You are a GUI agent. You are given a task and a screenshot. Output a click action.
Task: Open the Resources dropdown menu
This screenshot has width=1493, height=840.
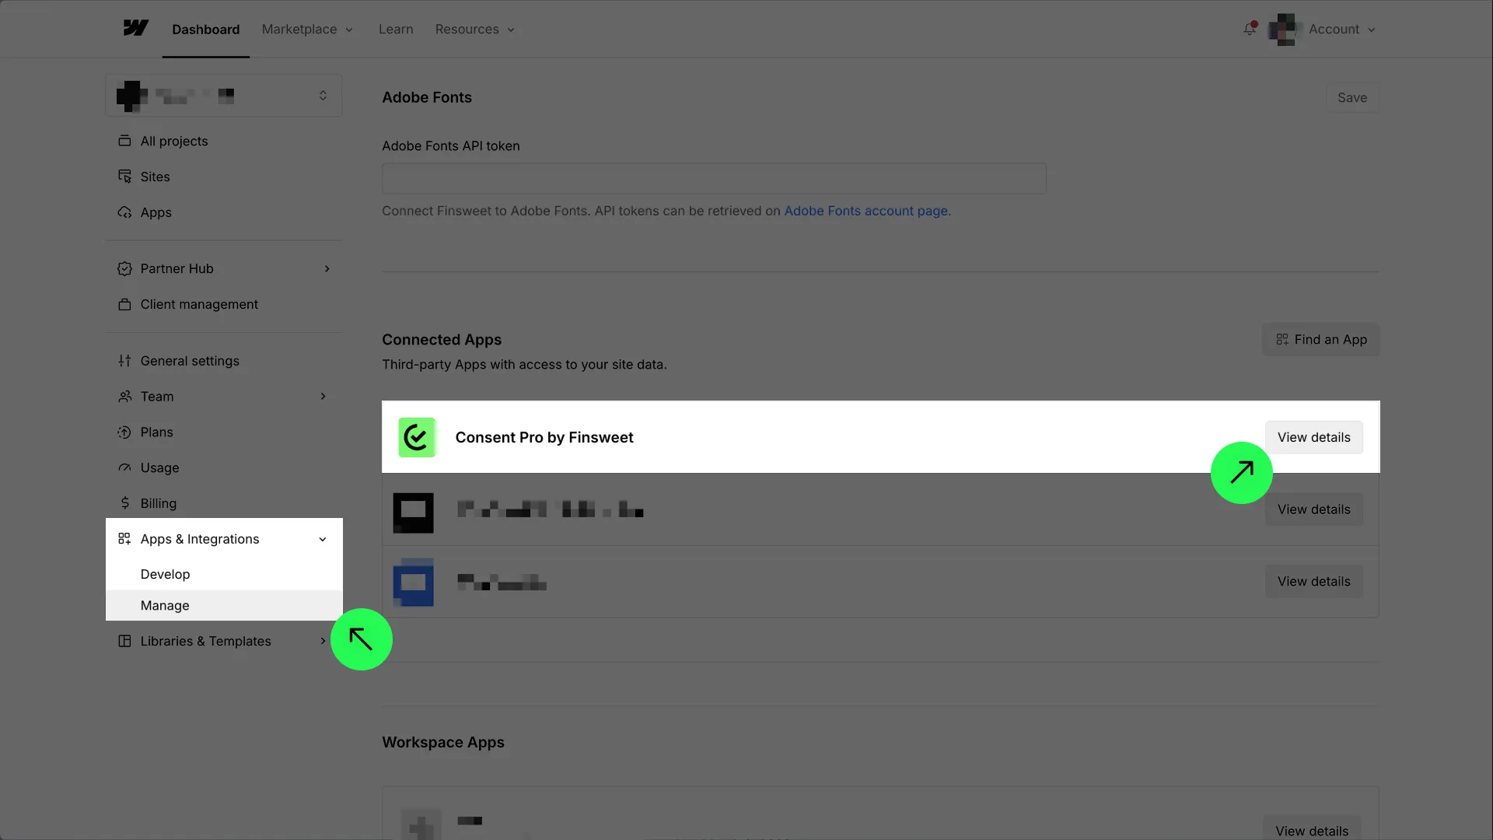click(475, 30)
